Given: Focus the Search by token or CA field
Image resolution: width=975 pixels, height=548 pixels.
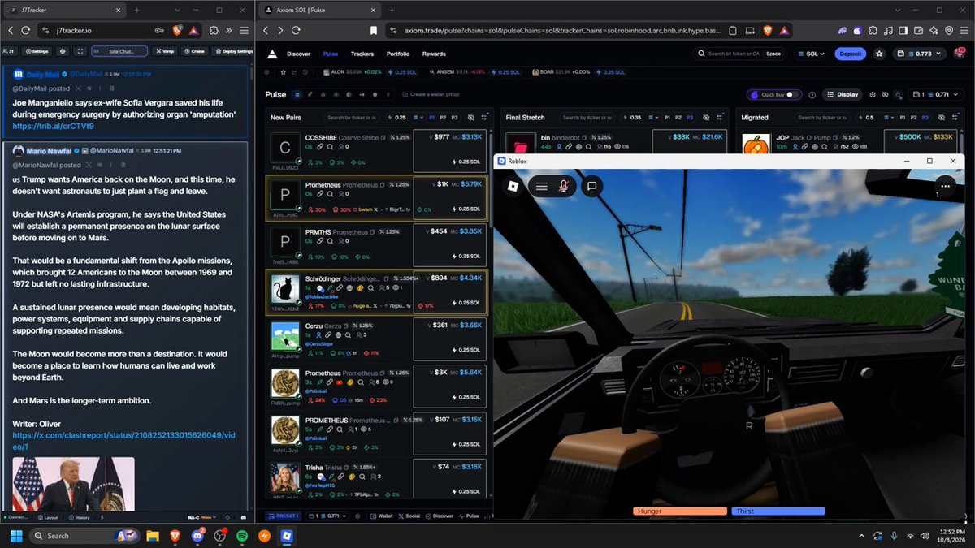Looking at the screenshot, I should click(738, 54).
